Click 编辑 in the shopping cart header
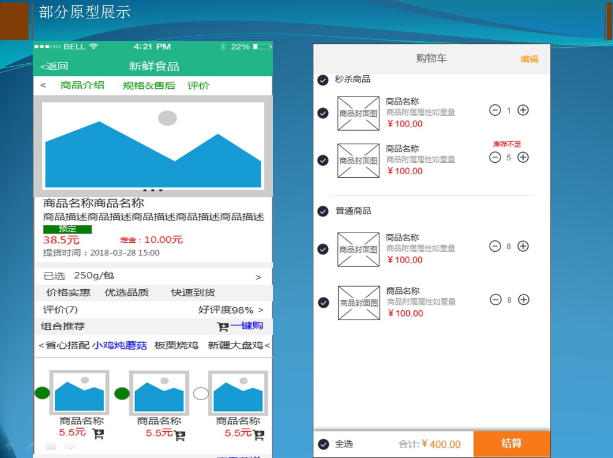Screen dimensions: 613x458 pos(530,59)
